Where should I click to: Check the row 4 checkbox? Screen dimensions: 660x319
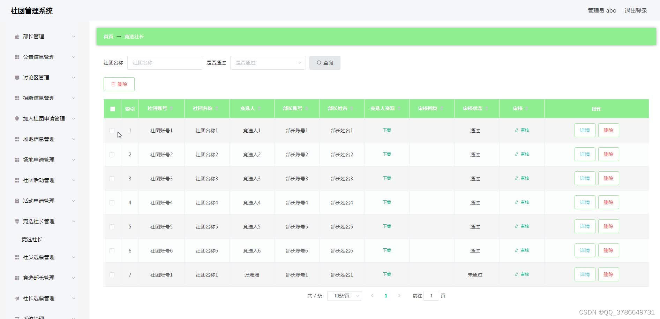[x=112, y=203]
